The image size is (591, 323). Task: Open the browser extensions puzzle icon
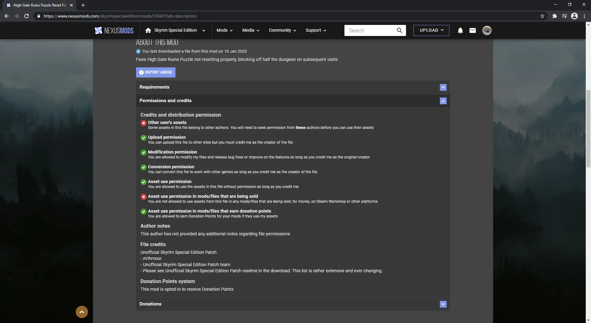pos(554,16)
